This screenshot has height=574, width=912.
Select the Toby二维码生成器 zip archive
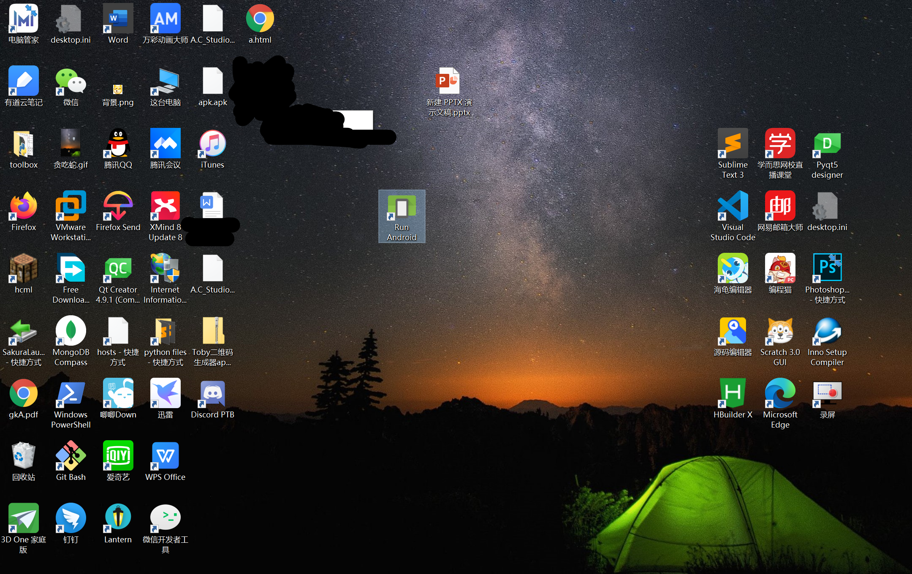tap(213, 341)
